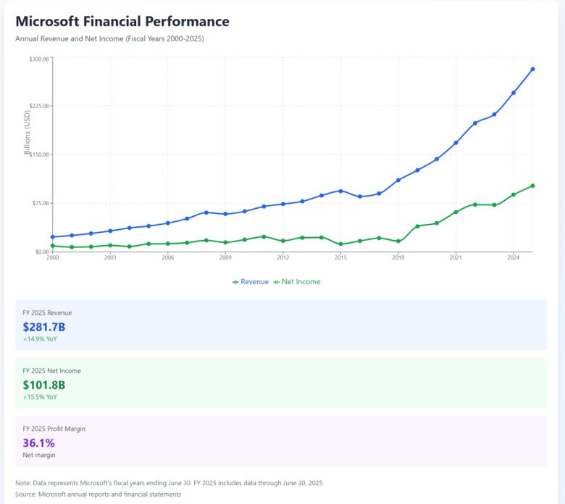
Task: Click the green Net Income legend marker
Action: 277,281
